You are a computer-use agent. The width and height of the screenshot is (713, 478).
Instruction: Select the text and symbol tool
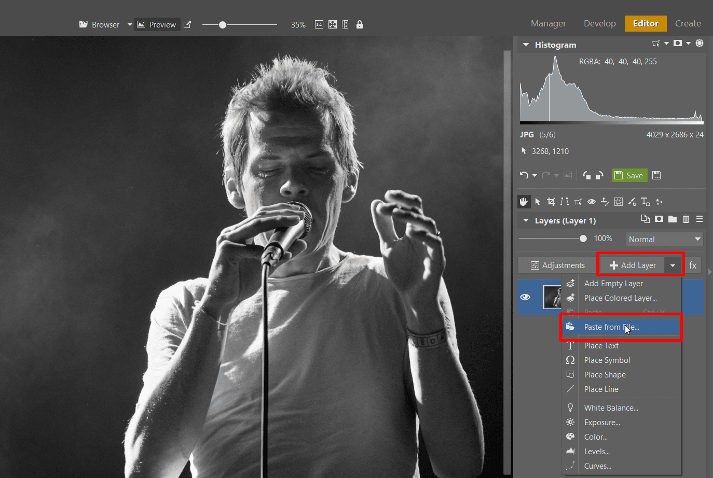[x=646, y=202]
